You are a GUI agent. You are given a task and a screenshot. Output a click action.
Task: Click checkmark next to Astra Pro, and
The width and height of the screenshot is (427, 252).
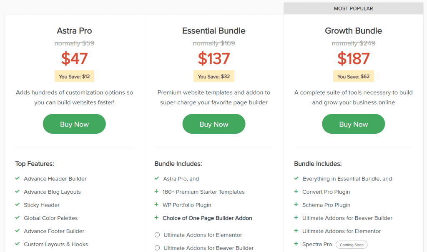pyautogui.click(x=157, y=178)
